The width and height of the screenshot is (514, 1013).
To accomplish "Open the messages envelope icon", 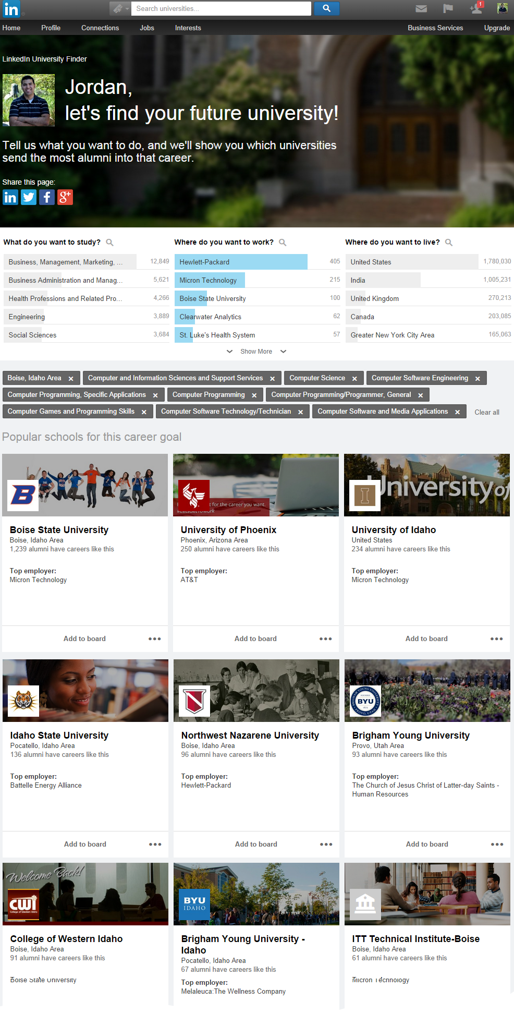I will [x=421, y=8].
